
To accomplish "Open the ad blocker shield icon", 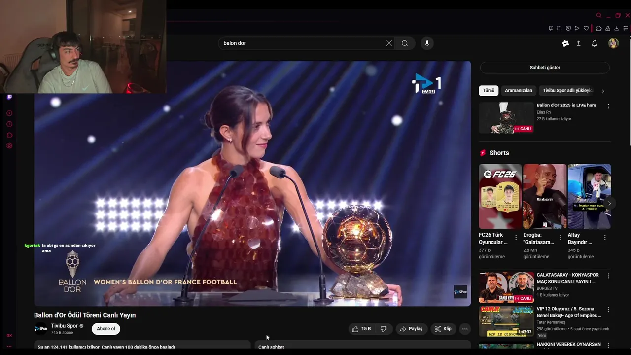I will coord(568,29).
